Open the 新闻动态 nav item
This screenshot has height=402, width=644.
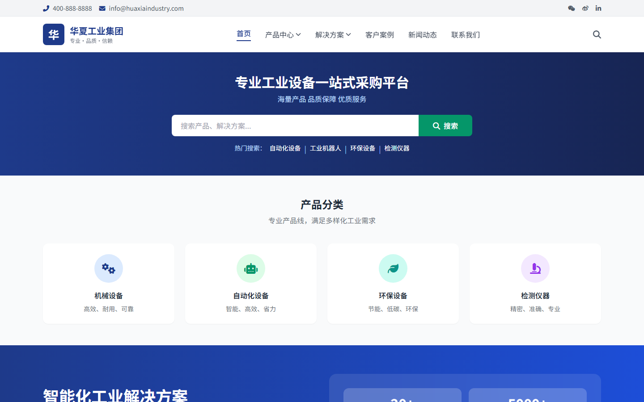(x=423, y=35)
